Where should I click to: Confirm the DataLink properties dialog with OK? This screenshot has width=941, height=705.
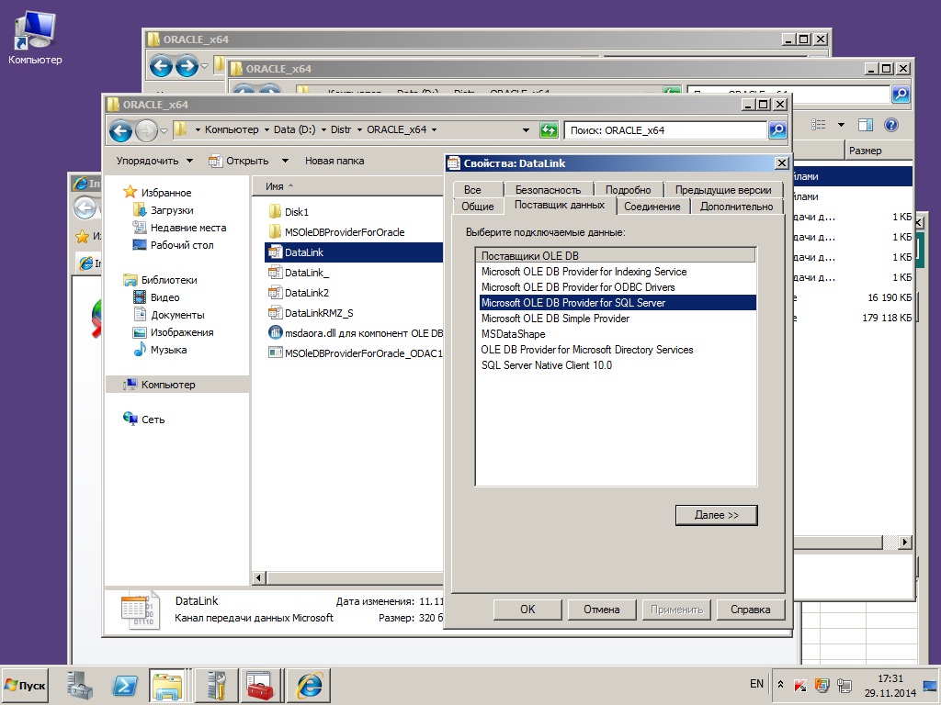(x=527, y=610)
